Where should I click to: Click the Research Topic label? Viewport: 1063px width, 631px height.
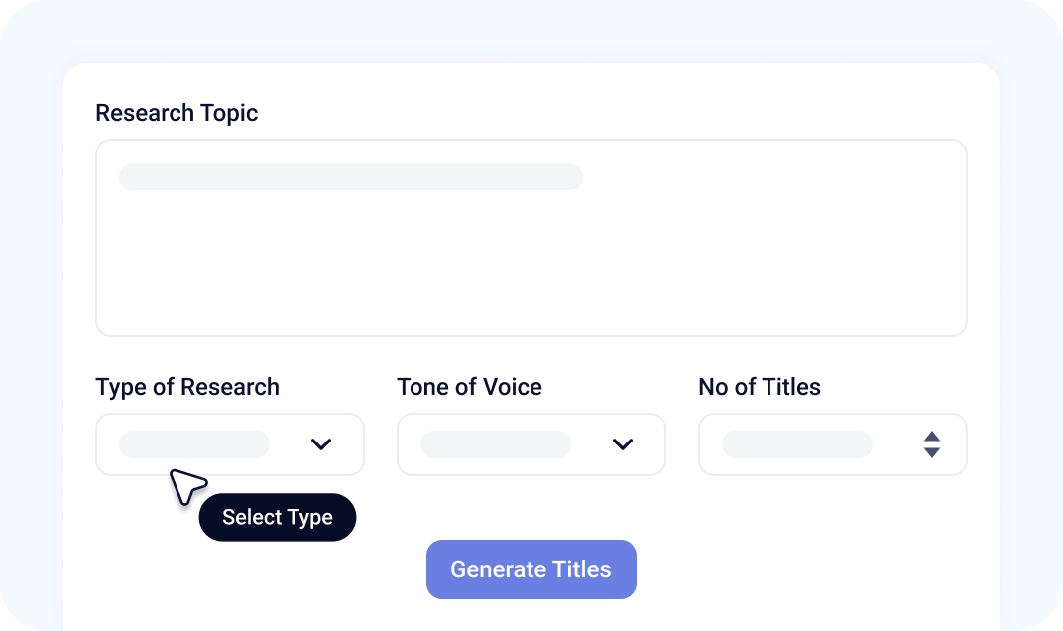click(177, 113)
